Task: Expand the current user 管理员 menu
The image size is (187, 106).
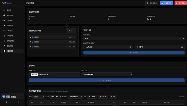Action: click(12, 96)
